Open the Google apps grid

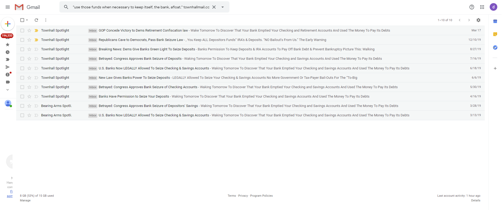pyautogui.click(x=482, y=7)
